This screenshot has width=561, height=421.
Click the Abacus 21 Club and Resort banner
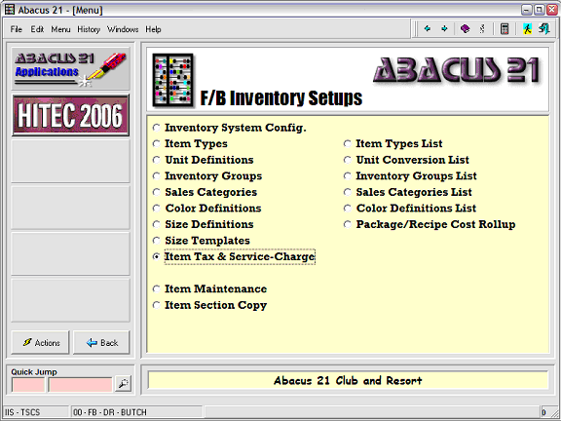(x=348, y=380)
